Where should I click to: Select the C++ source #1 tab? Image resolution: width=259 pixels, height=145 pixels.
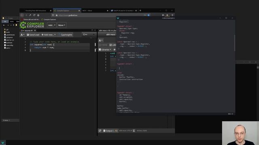[27, 31]
